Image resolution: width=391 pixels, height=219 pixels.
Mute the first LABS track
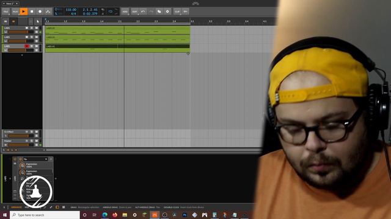(x=37, y=28)
